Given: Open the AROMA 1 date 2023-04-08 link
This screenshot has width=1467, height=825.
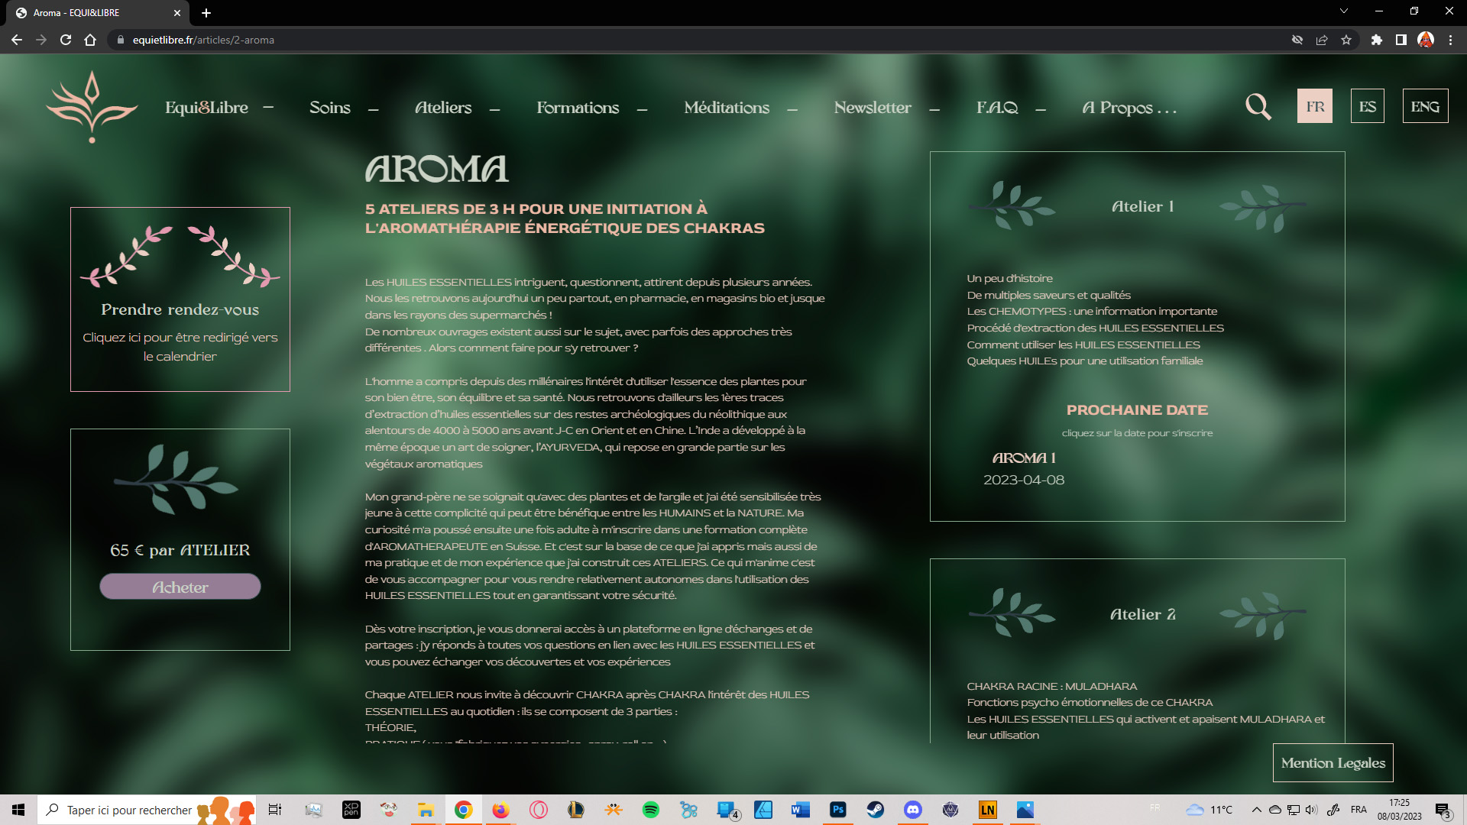Looking at the screenshot, I should click(1024, 480).
